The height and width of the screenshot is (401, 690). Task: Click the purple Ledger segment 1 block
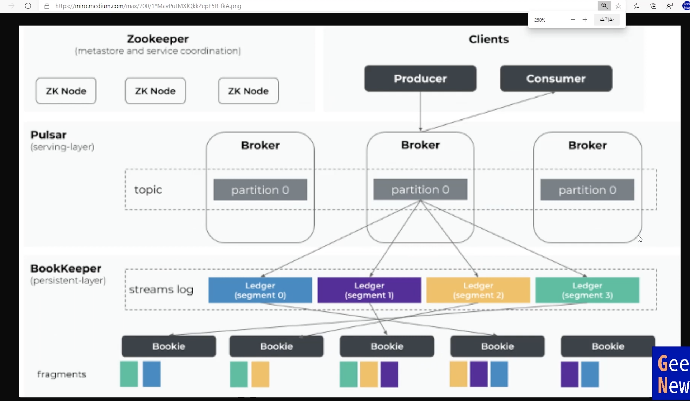(369, 290)
